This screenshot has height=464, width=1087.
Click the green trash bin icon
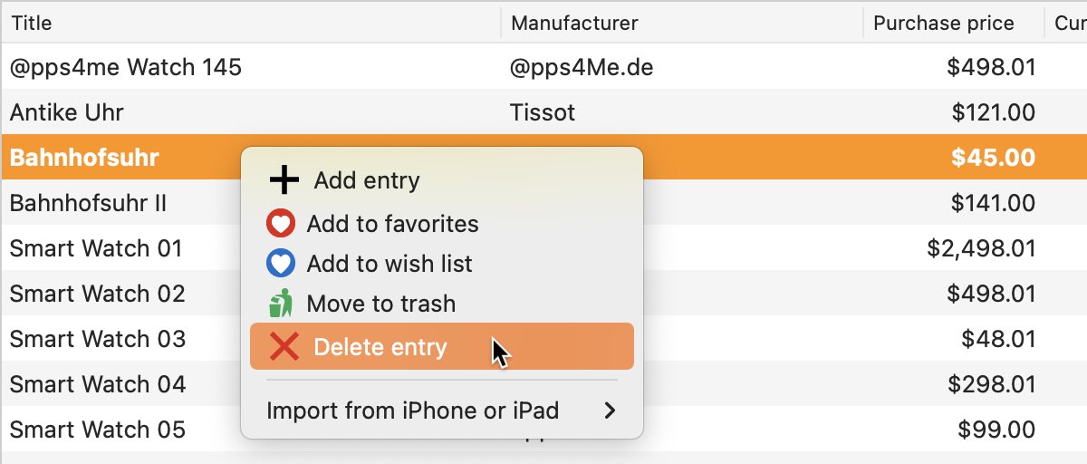281,304
